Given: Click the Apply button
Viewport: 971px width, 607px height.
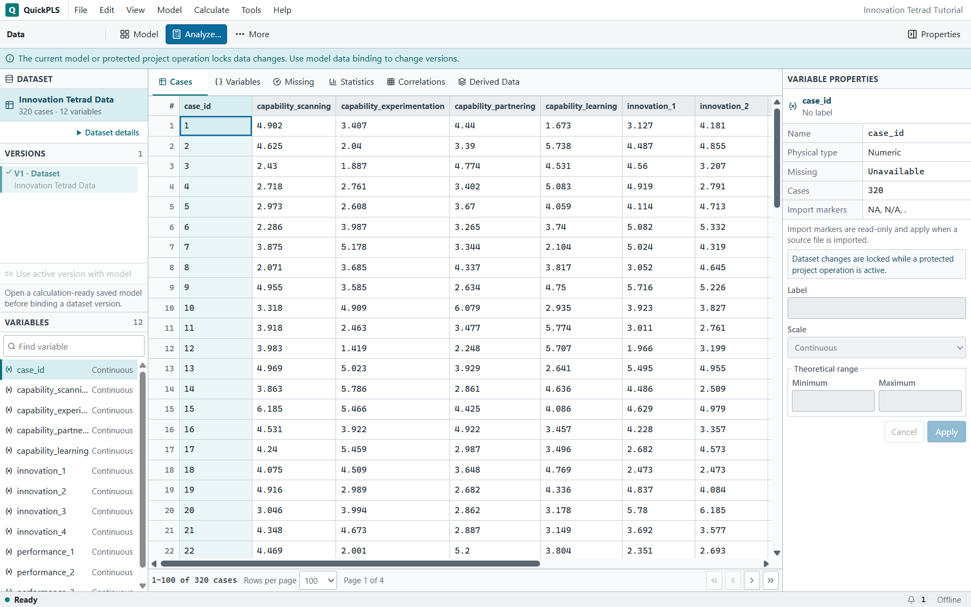Looking at the screenshot, I should (947, 432).
